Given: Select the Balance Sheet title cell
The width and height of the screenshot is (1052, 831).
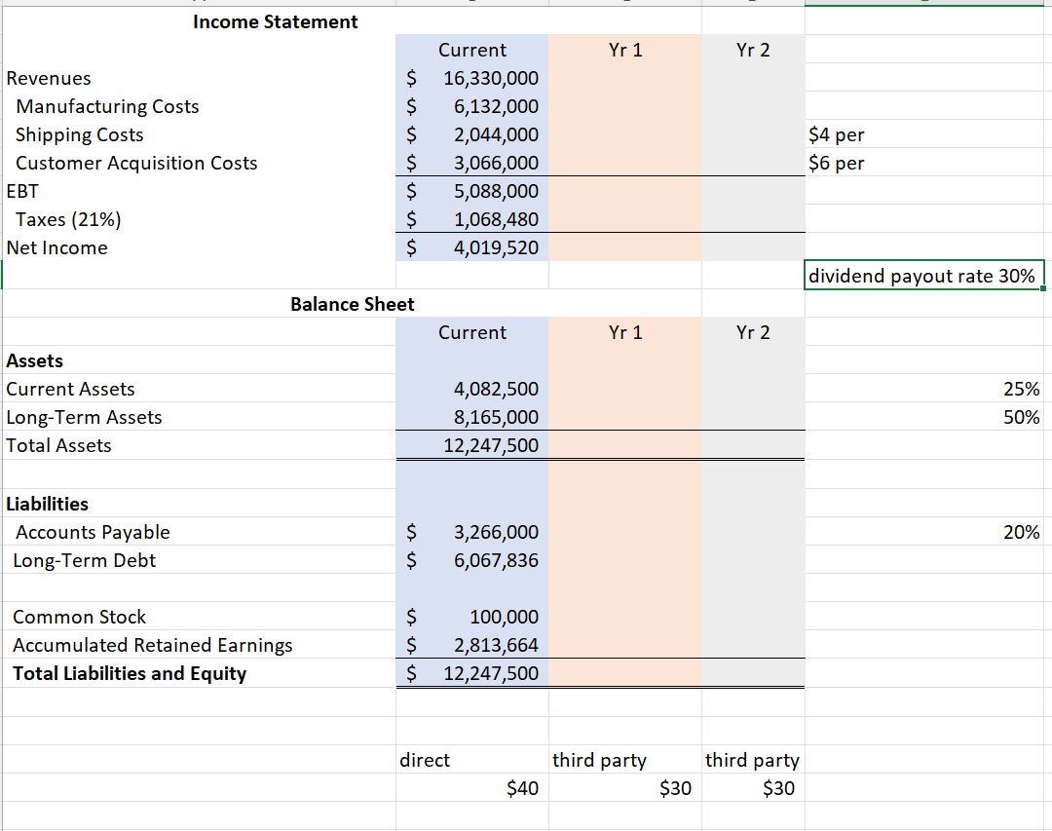Looking at the screenshot, I should coord(353,304).
